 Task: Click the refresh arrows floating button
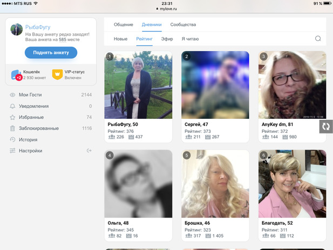point(326,126)
